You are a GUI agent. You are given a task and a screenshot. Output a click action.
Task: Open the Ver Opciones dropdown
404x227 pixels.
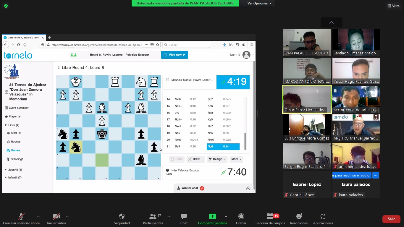click(259, 3)
